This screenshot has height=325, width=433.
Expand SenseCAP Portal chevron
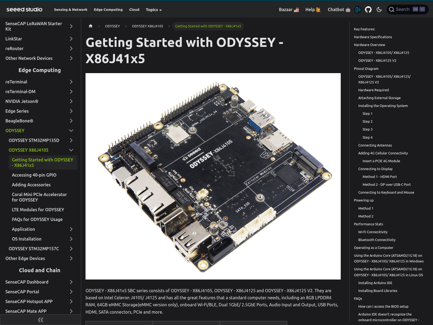(71, 292)
